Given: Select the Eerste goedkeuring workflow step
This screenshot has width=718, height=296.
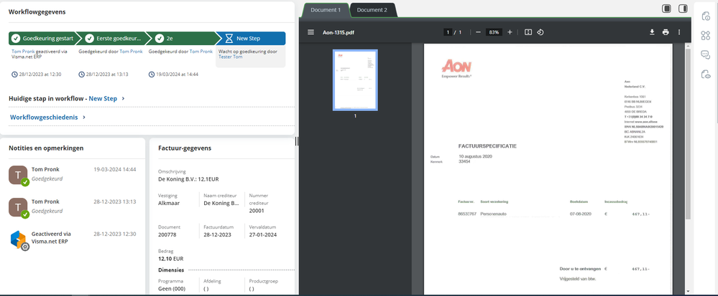Looking at the screenshot, I should (114, 39).
